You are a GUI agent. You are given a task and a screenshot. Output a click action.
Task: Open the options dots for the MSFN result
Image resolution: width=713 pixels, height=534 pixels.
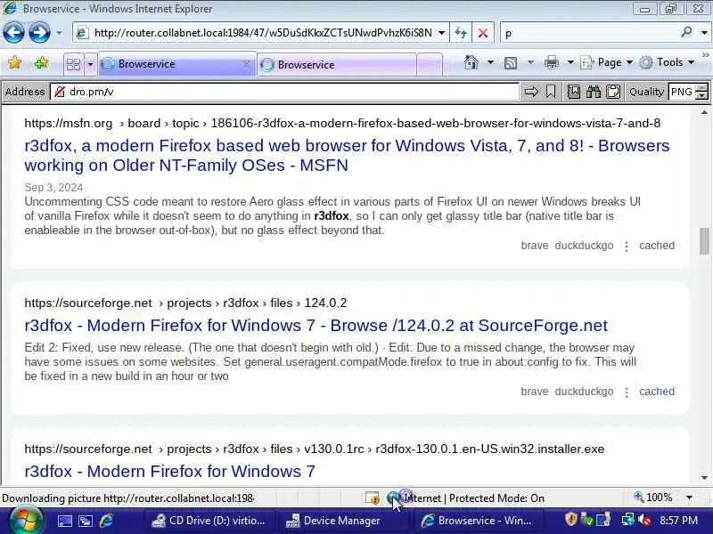pyautogui.click(x=627, y=247)
